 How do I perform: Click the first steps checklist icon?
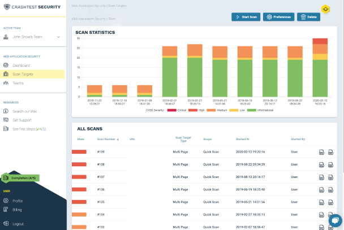[x=6, y=129]
